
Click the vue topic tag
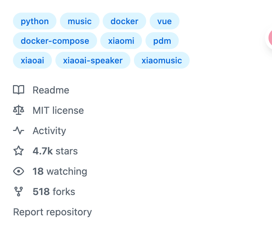click(164, 21)
